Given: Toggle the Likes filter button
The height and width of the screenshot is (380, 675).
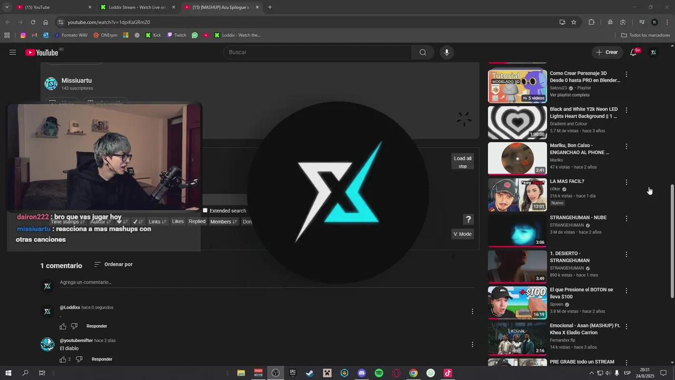Looking at the screenshot, I should (x=178, y=222).
